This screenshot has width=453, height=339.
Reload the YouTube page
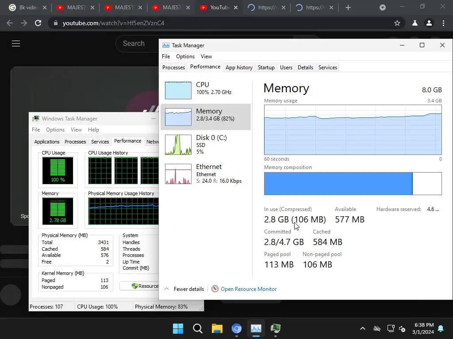pos(38,23)
